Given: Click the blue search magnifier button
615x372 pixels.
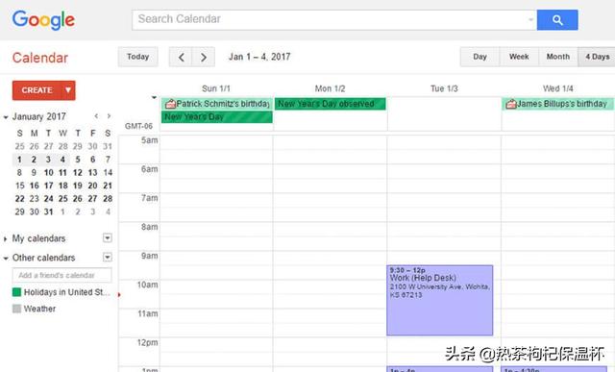Looking at the screenshot, I should 557,19.
